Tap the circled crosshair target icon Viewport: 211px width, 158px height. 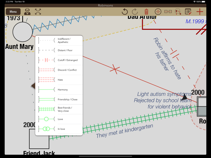158,12
